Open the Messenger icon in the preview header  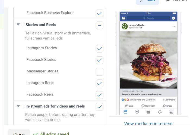tap(173, 18)
